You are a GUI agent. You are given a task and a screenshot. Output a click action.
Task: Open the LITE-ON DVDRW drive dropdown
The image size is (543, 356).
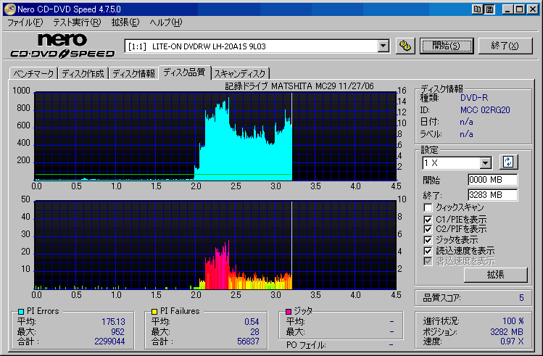(x=383, y=46)
